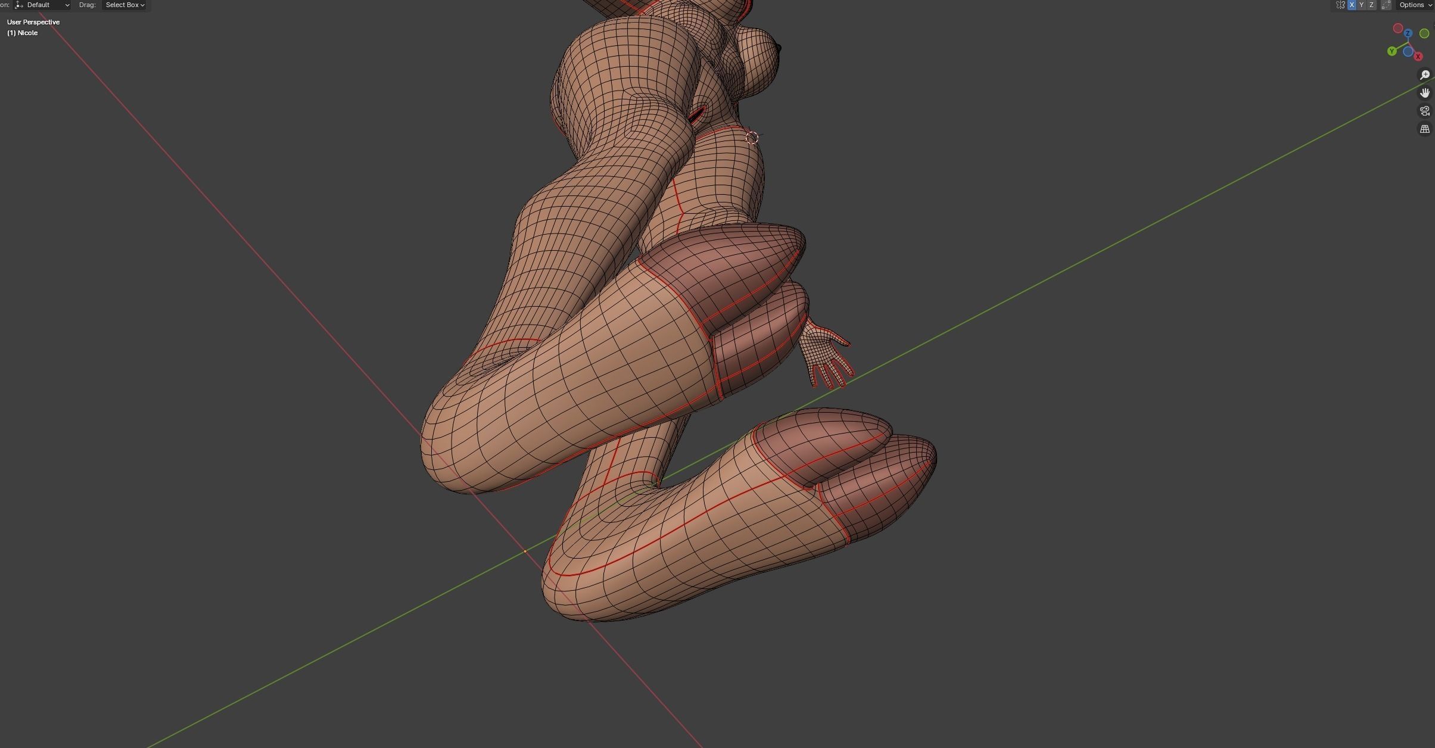Click the small hand of the model
The image size is (1435, 748).
826,354
